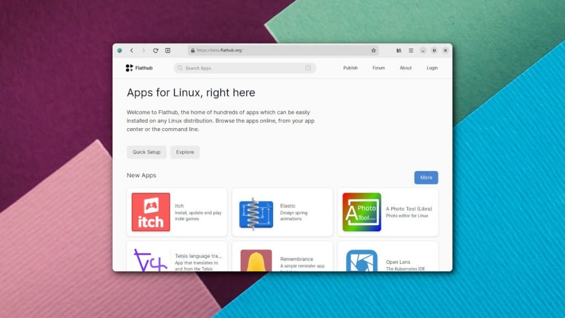
Task: Open the Open Lens app icon
Action: (x=362, y=261)
